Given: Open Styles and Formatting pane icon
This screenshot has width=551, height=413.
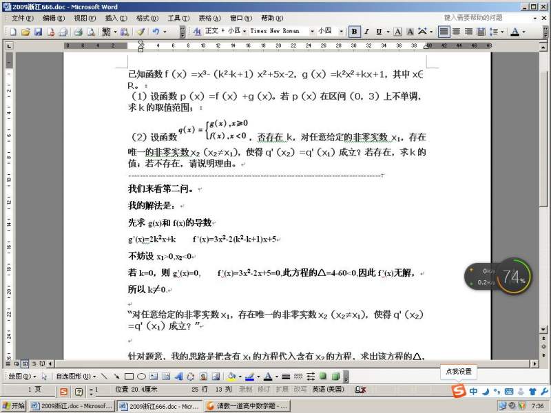Looking at the screenshot, I should pos(197,32).
